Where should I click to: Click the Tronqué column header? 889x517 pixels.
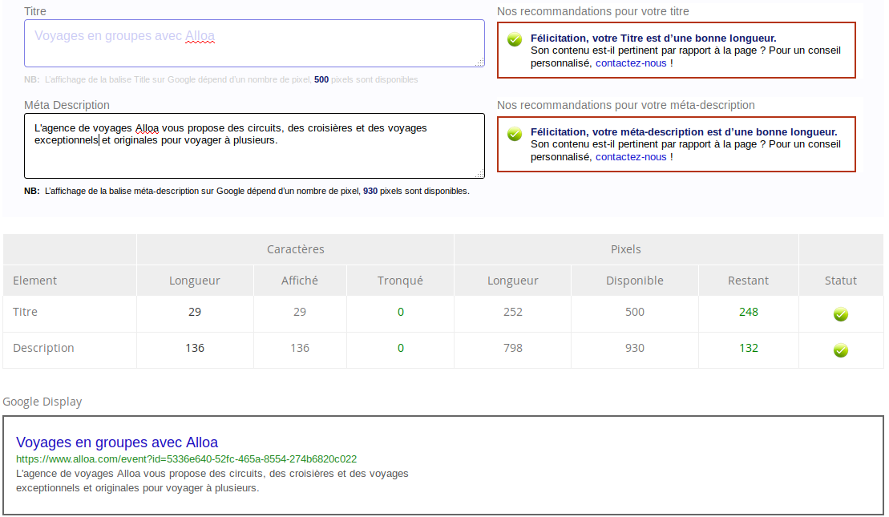pos(400,281)
